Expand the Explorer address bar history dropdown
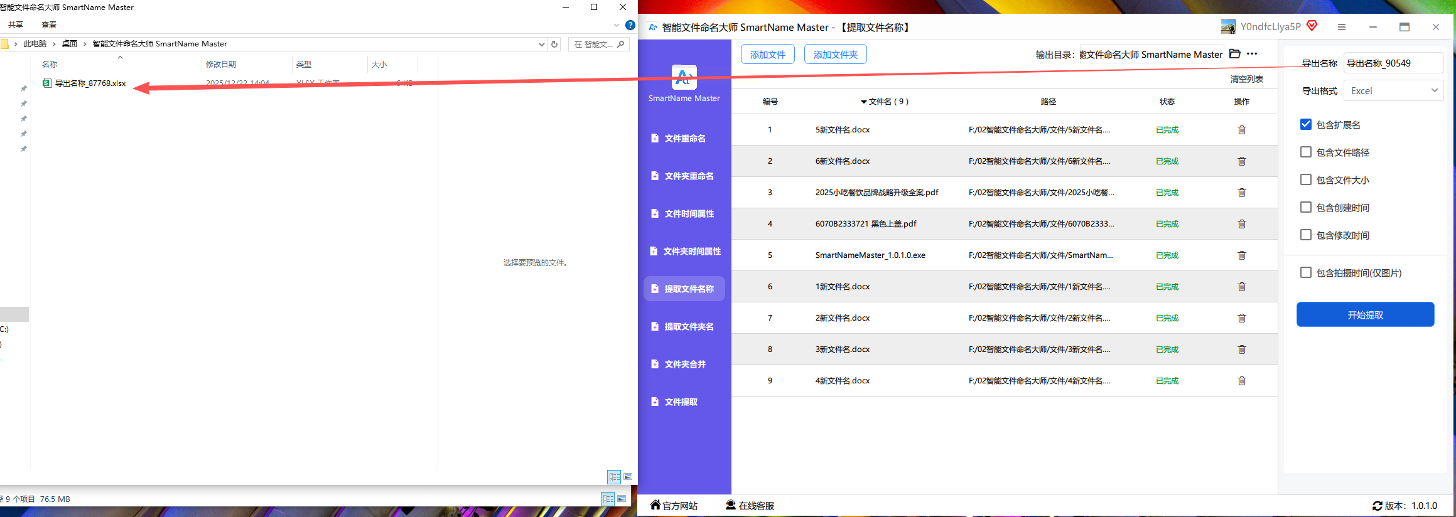 tap(542, 44)
